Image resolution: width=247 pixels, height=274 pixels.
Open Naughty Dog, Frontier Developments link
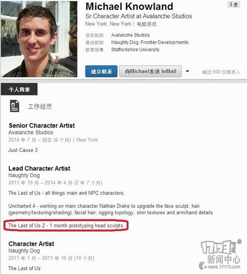(150, 43)
